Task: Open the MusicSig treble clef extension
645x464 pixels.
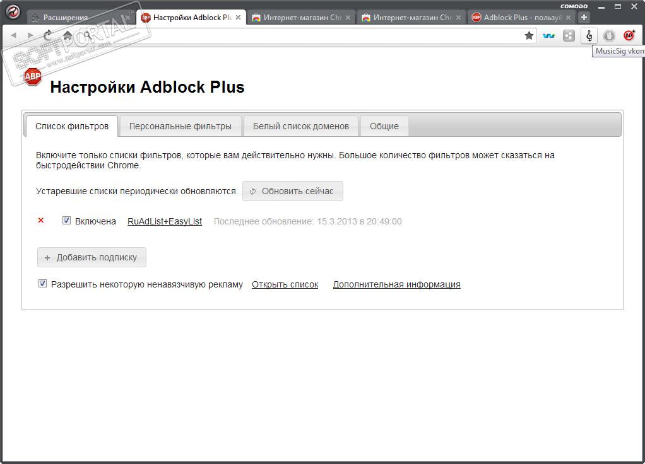Action: click(x=589, y=36)
